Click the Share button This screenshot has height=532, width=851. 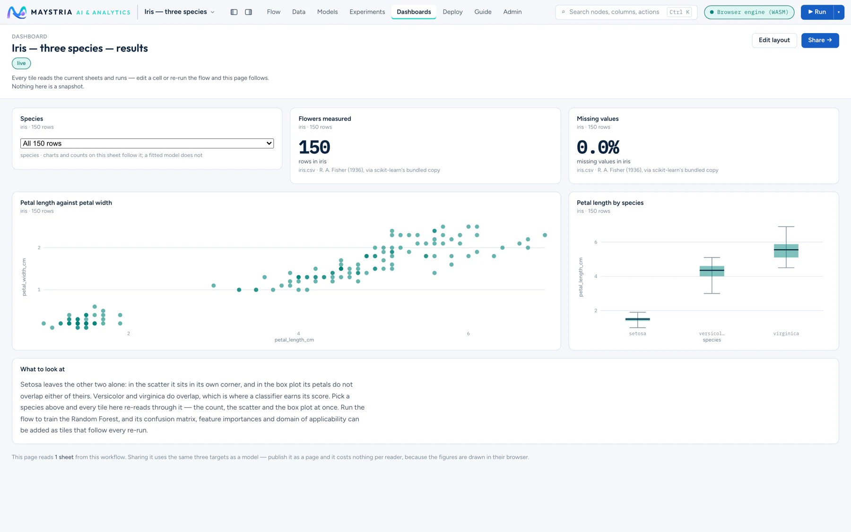[820, 40]
